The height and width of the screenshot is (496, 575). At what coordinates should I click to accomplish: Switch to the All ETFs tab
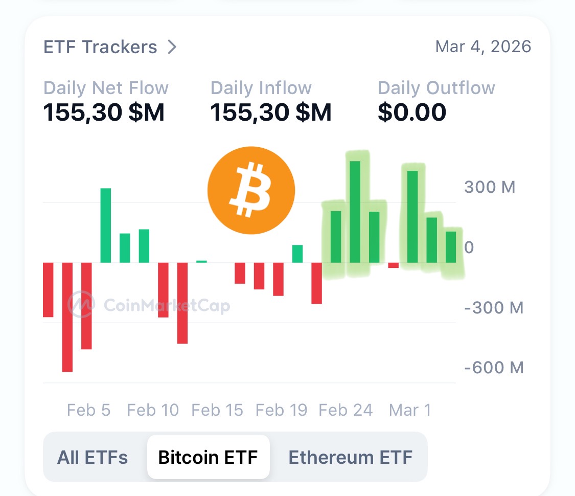[92, 457]
